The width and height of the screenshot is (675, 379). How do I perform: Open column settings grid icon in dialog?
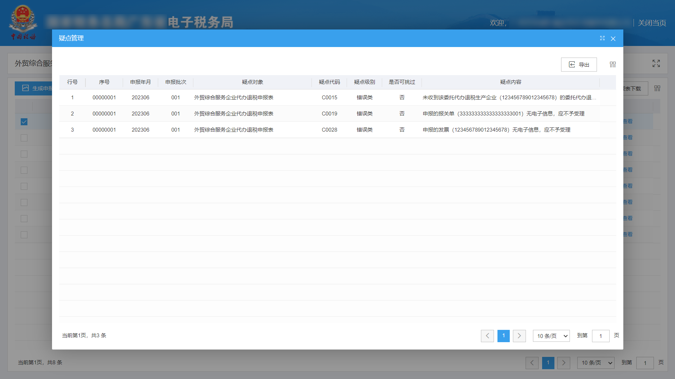(x=613, y=65)
